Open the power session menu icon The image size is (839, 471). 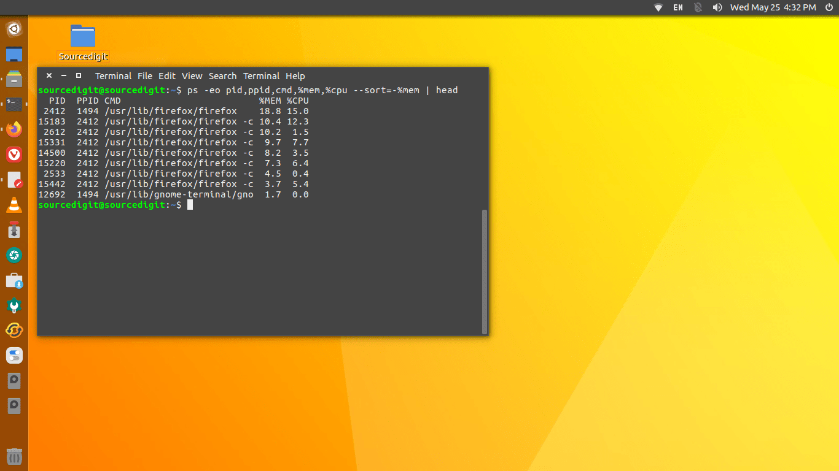pyautogui.click(x=829, y=7)
